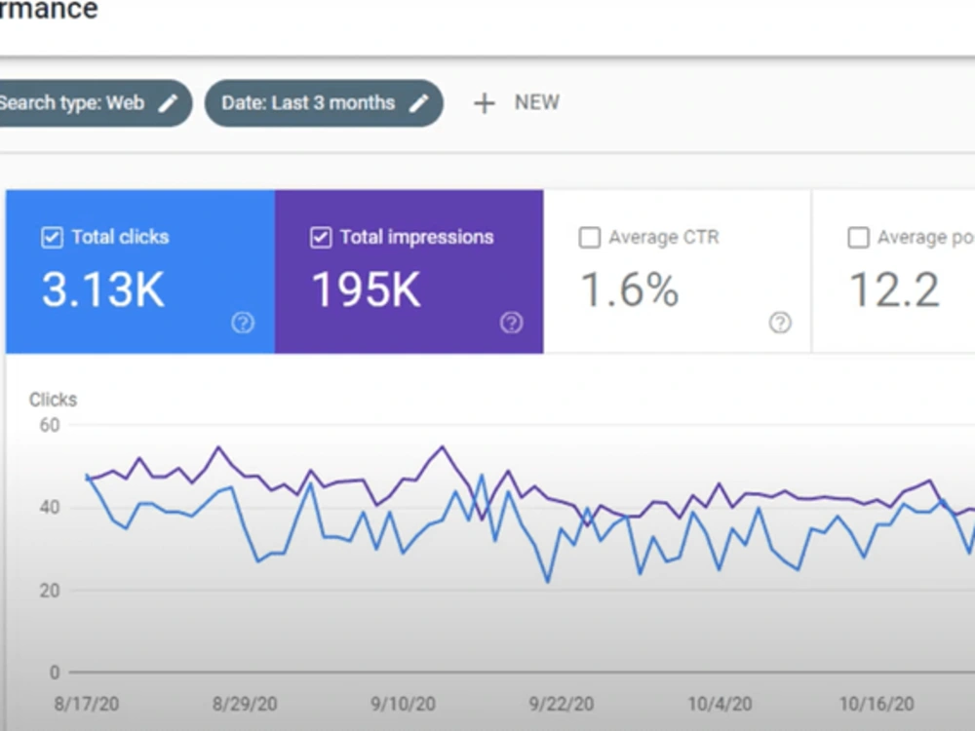Select the 1.6% average CTR value

tap(629, 289)
